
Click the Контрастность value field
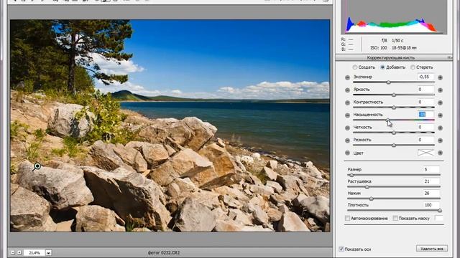click(425, 102)
